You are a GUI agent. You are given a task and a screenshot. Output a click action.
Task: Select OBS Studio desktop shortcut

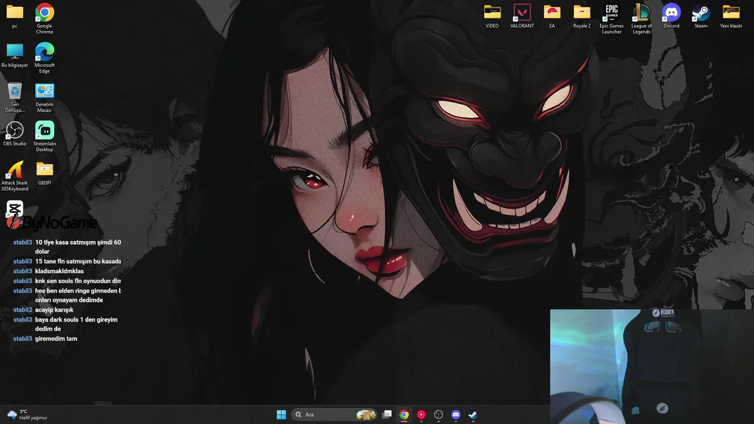coord(15,134)
